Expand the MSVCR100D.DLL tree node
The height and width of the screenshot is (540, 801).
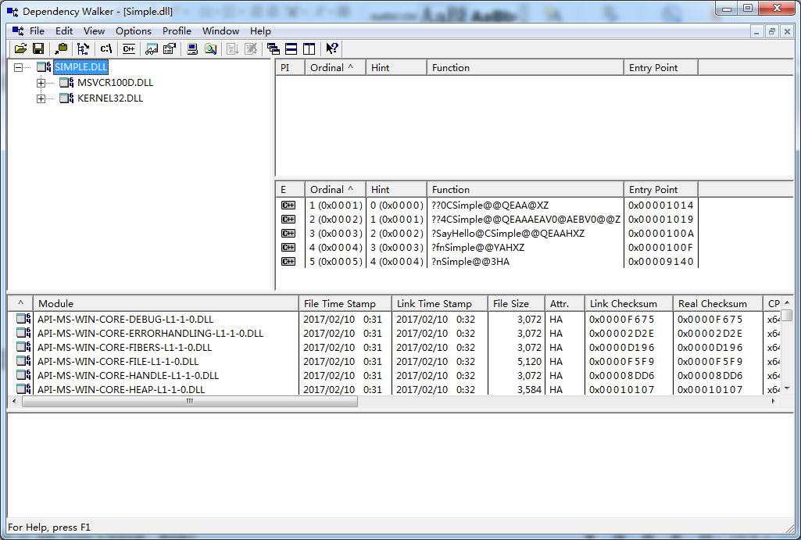(x=41, y=83)
